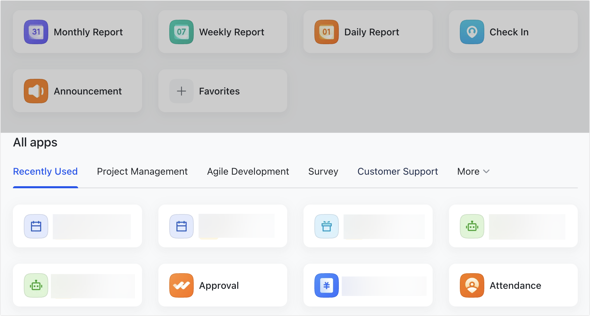This screenshot has height=316, width=590.
Task: Open the blue yen payment app icon
Action: click(x=327, y=285)
